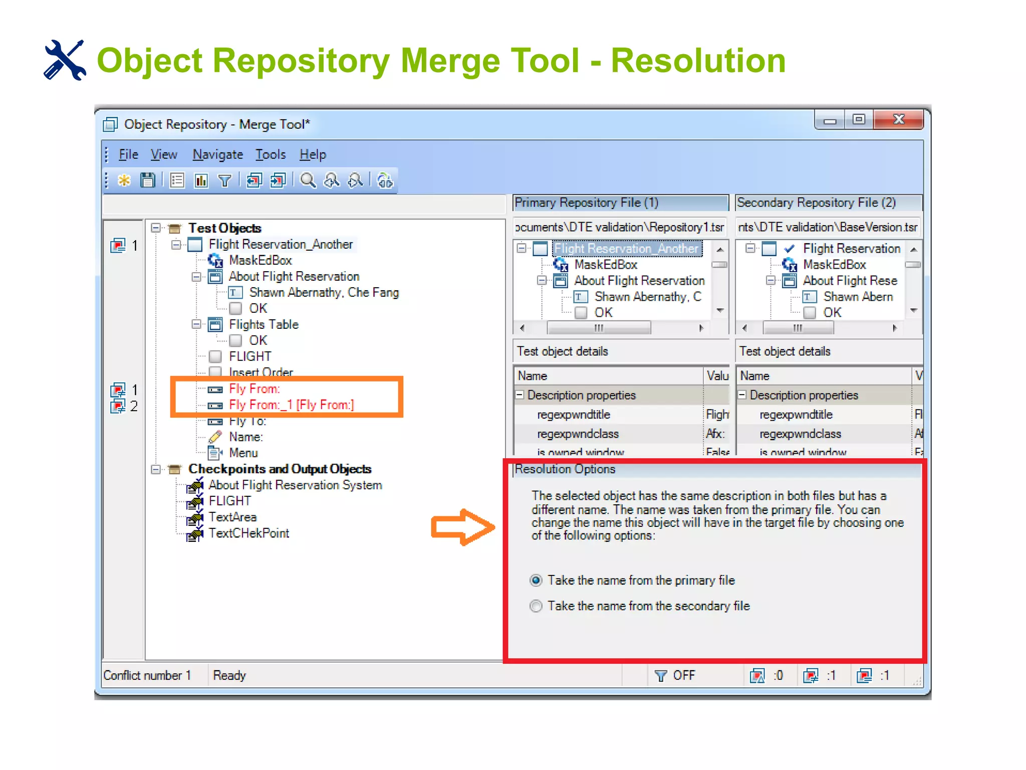Click the Find Next magnifier icon
1026x770 pixels.
tap(355, 180)
